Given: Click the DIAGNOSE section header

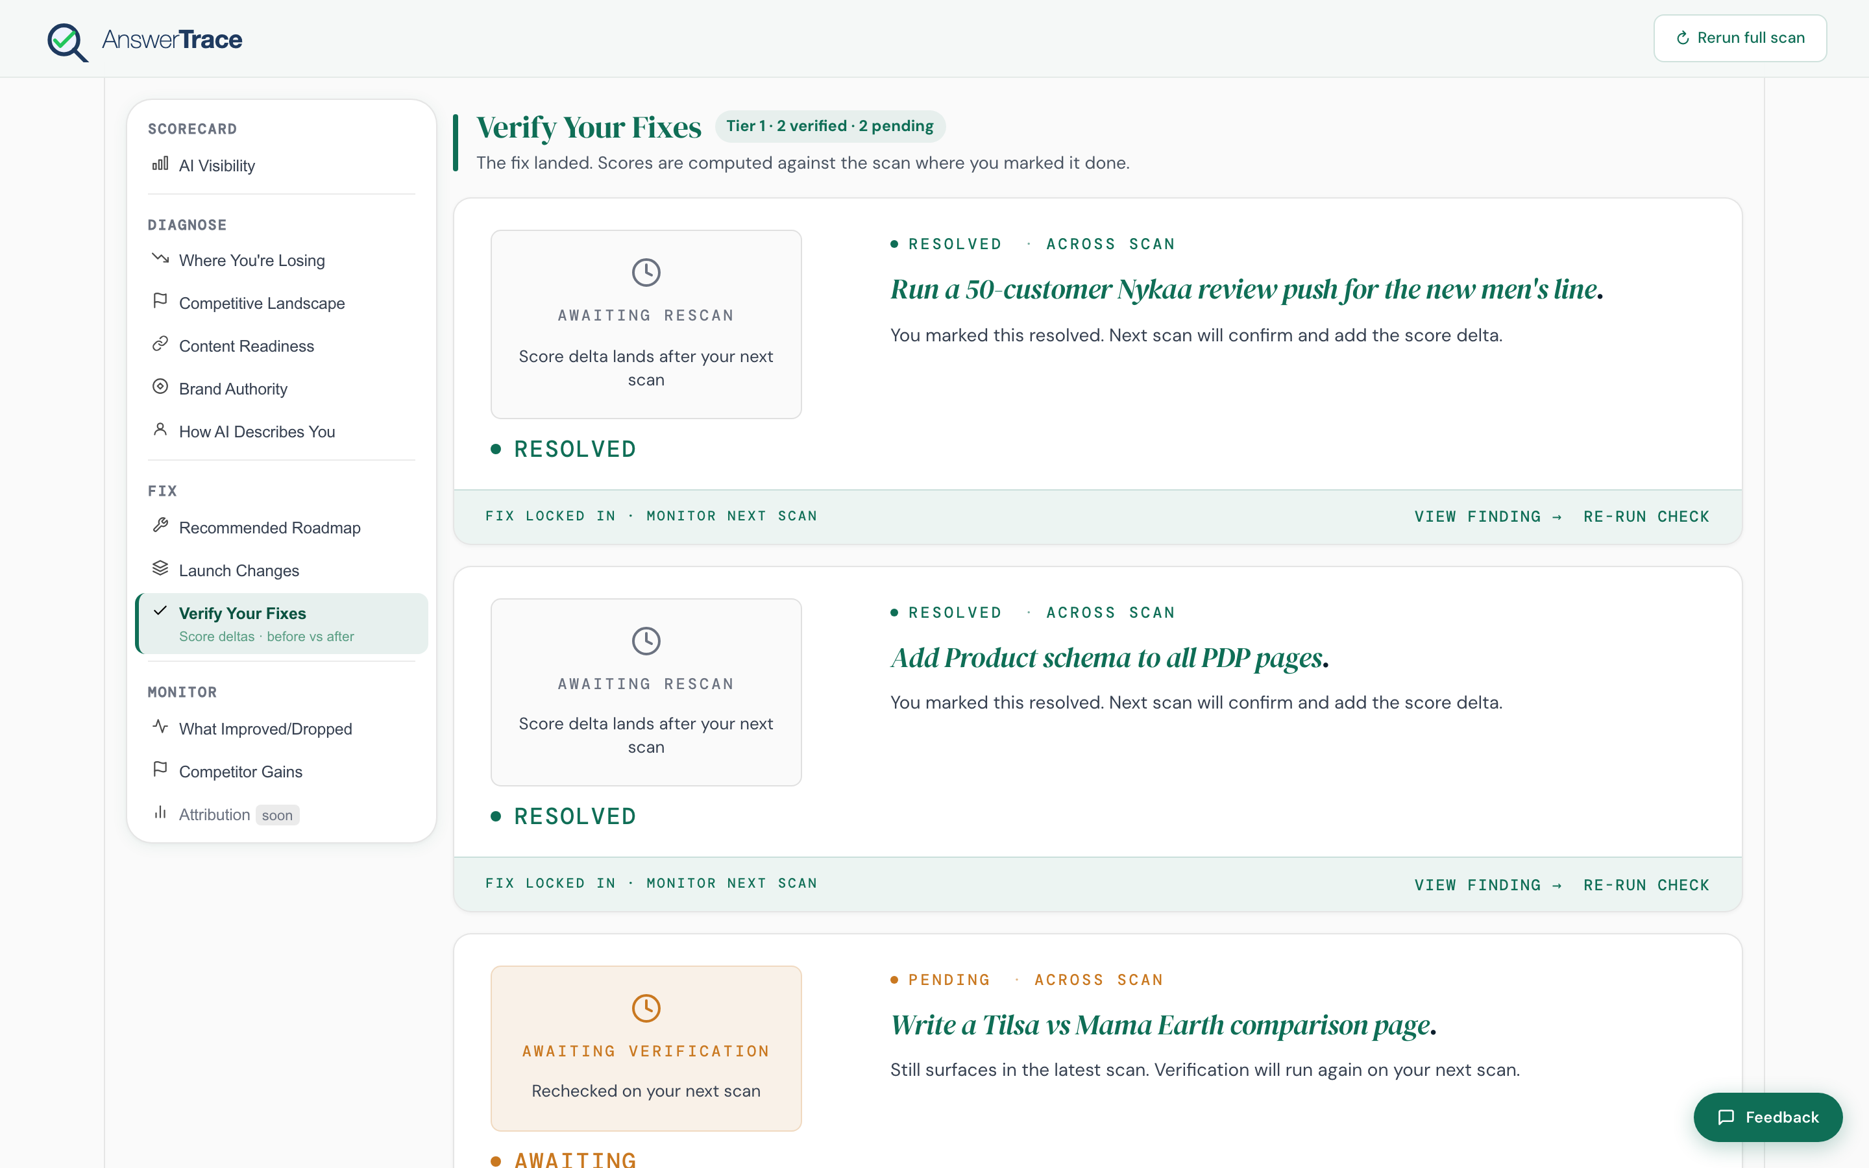Looking at the screenshot, I should tap(187, 225).
